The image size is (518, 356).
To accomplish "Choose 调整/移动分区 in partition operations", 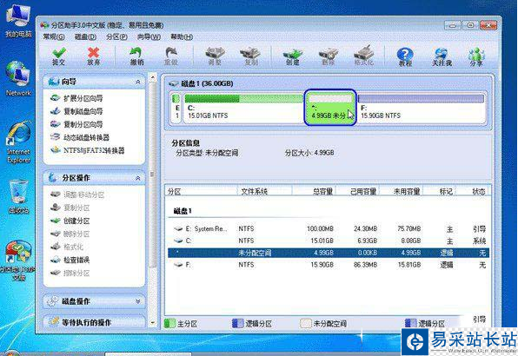I will click(77, 194).
